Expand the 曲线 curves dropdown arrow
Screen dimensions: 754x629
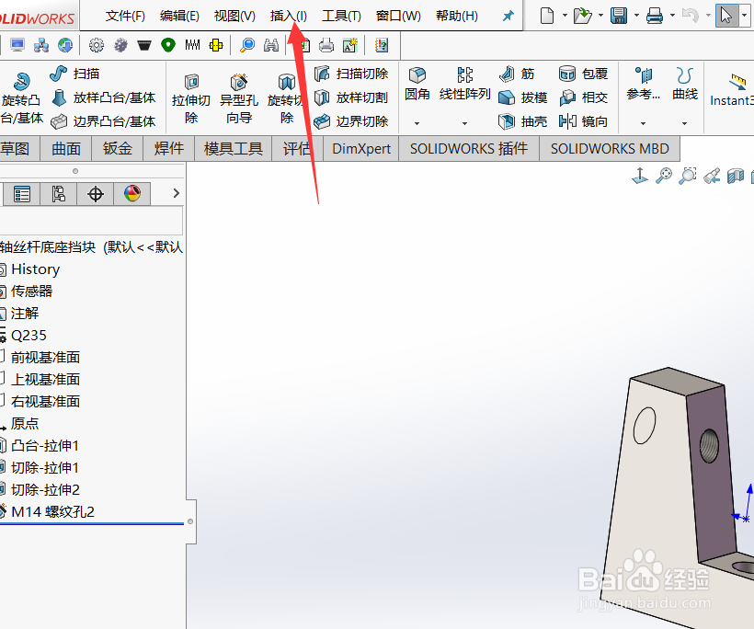tap(685, 123)
